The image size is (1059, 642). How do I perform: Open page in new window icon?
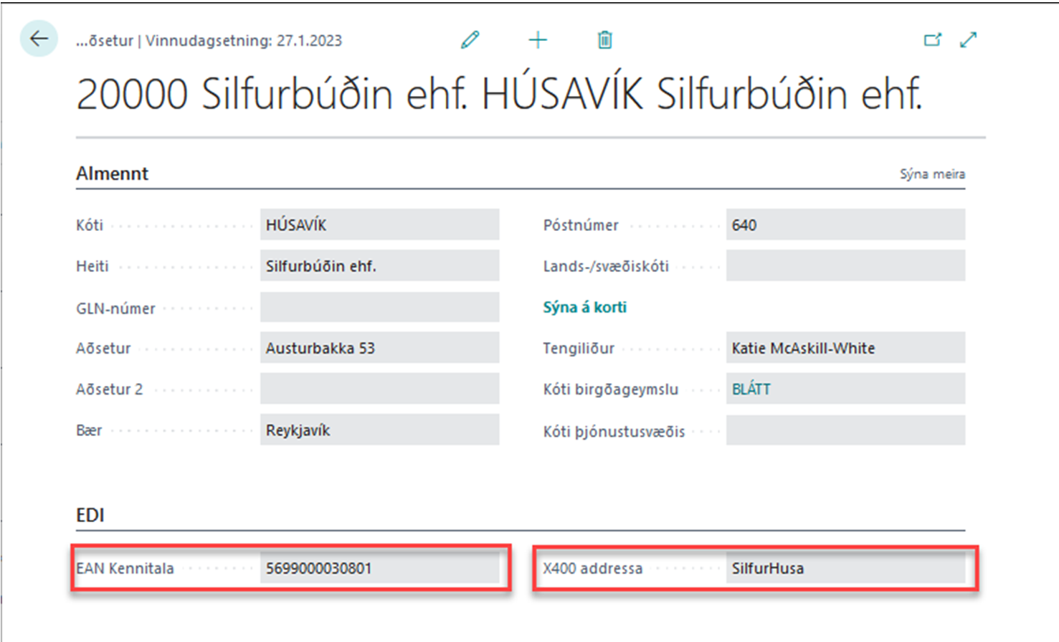tap(932, 40)
